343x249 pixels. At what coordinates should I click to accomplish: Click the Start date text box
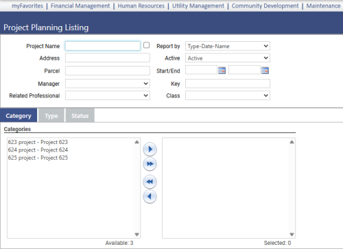[x=201, y=70]
